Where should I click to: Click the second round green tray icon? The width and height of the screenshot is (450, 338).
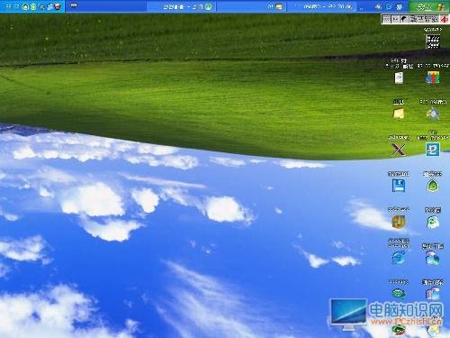pos(33,6)
